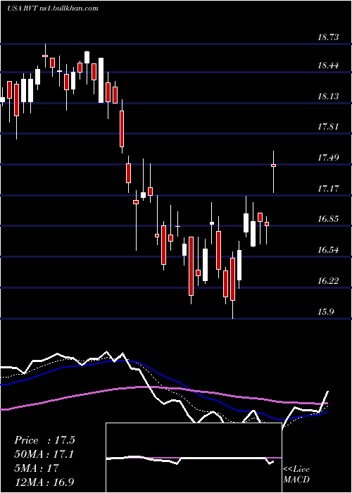
Task: Click the 12MA : 16.9 readout
Action: (44, 482)
